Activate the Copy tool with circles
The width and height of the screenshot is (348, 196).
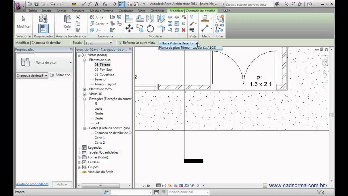(x=140, y=28)
